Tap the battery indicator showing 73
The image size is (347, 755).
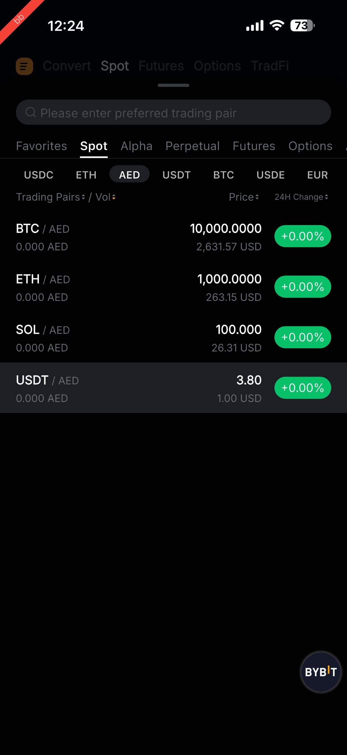pyautogui.click(x=302, y=25)
